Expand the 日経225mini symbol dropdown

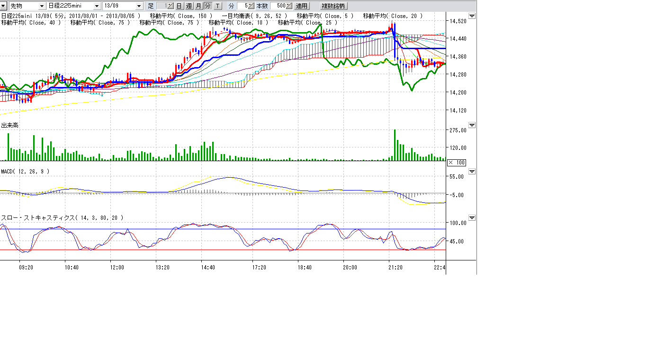97,6
